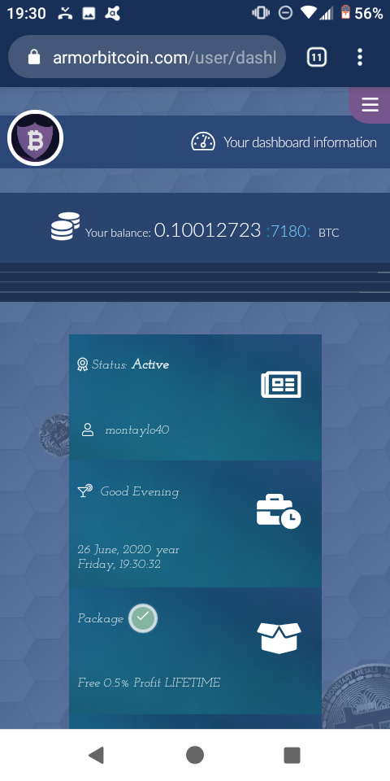Click the 'Active' status text
390x781 pixels.
150,364
